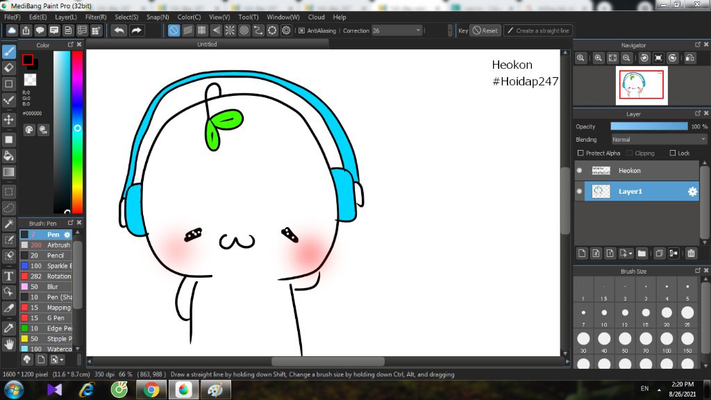Select the rectangular Select tool

(8, 192)
